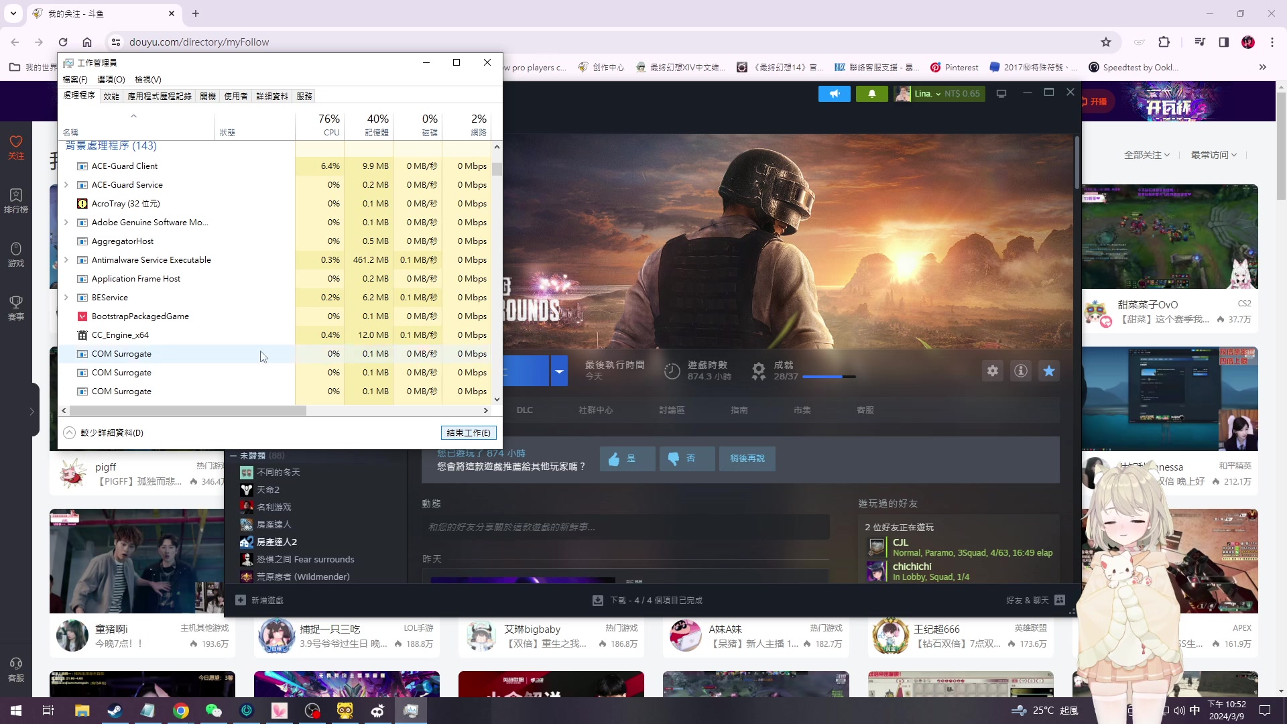Open 指南 tab in Steam
The image size is (1287, 724).
(739, 410)
